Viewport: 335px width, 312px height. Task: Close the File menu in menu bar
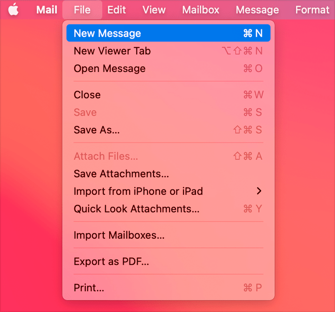pyautogui.click(x=82, y=10)
